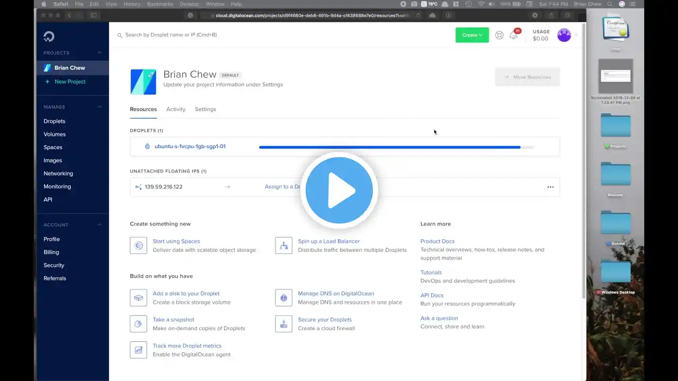Image resolution: width=678 pixels, height=381 pixels.
Task: Click the Spin up Load Balancer icon
Action: coord(283,246)
